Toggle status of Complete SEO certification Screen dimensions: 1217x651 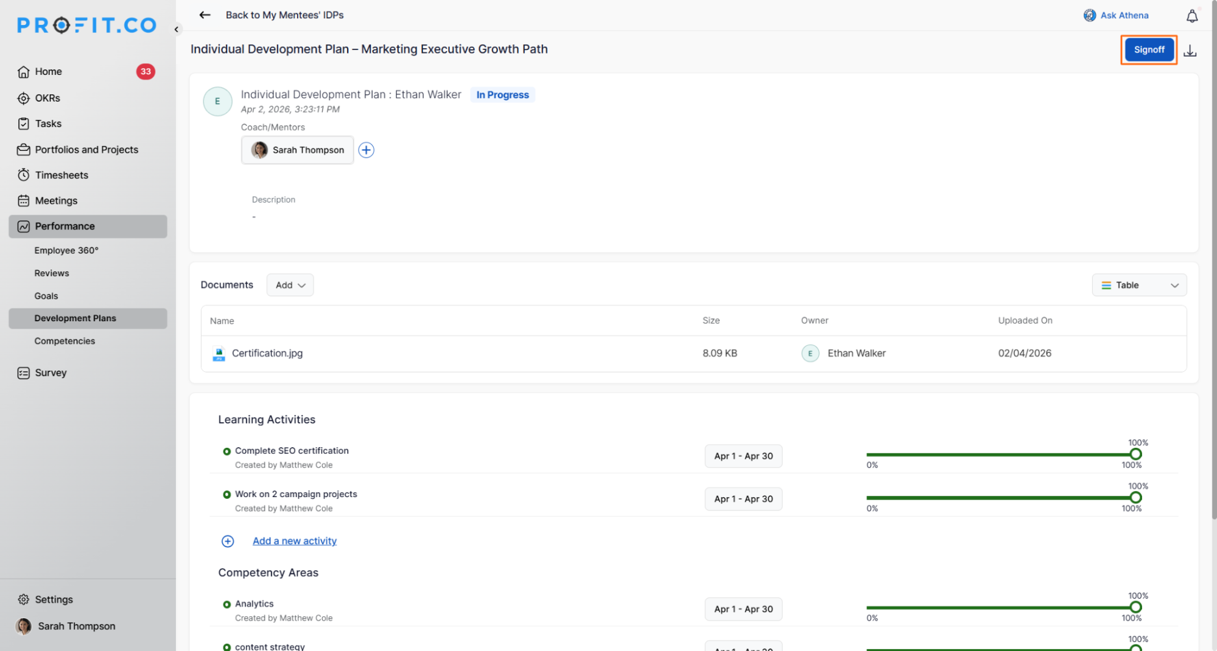[226, 451]
